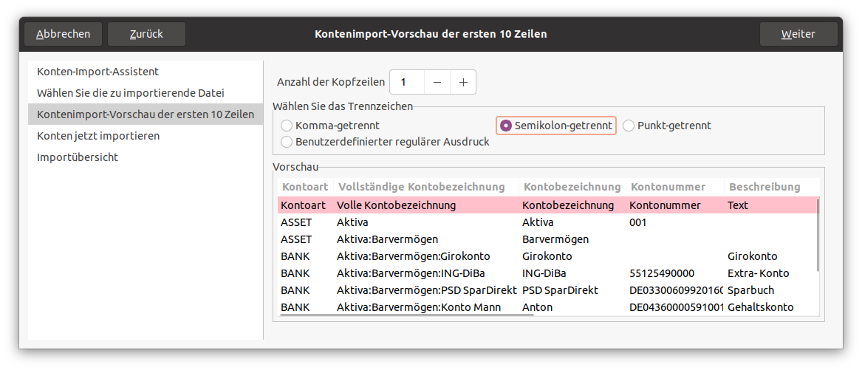
Task: Go back with the Zurück button
Action: pyautogui.click(x=146, y=34)
